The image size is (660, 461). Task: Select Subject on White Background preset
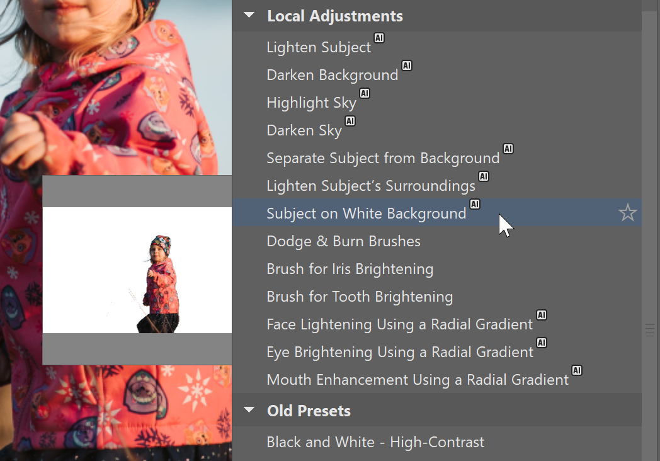coord(366,213)
